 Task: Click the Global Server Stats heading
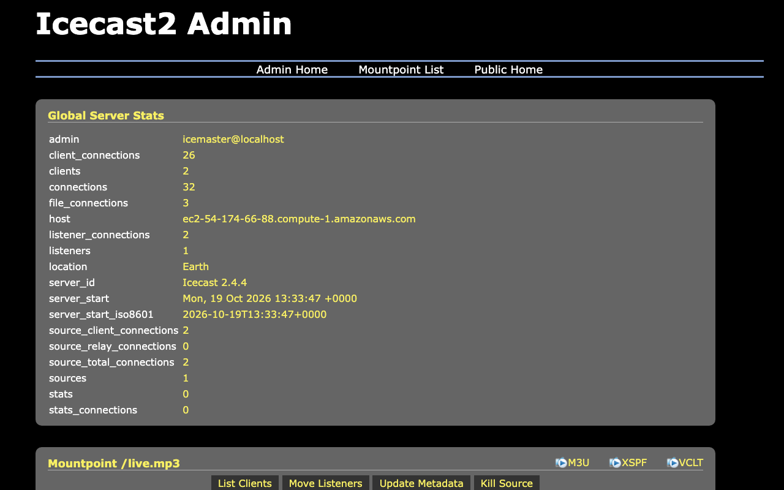tap(106, 116)
